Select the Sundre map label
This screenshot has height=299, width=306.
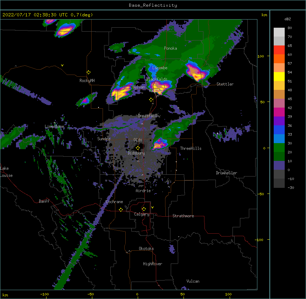click(x=104, y=139)
